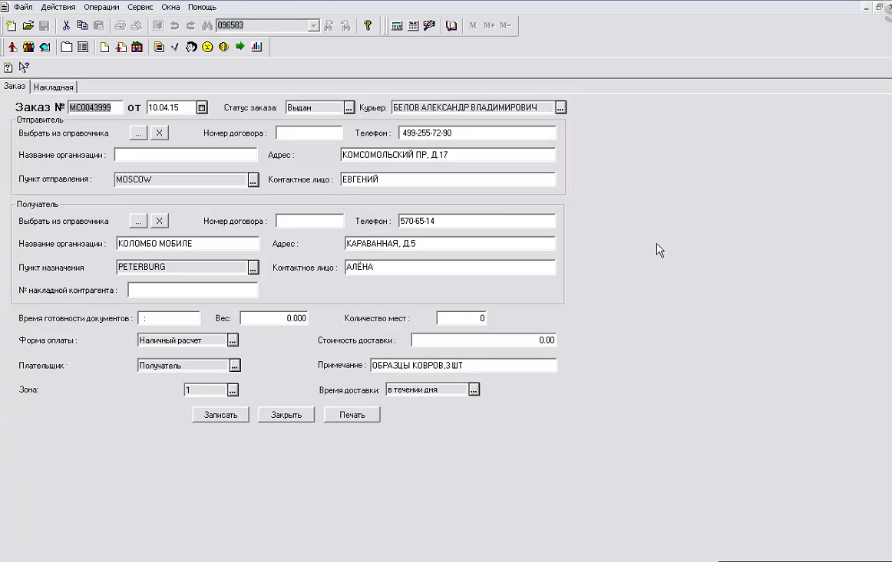
Task: Click the bar chart report icon
Action: coord(256,48)
